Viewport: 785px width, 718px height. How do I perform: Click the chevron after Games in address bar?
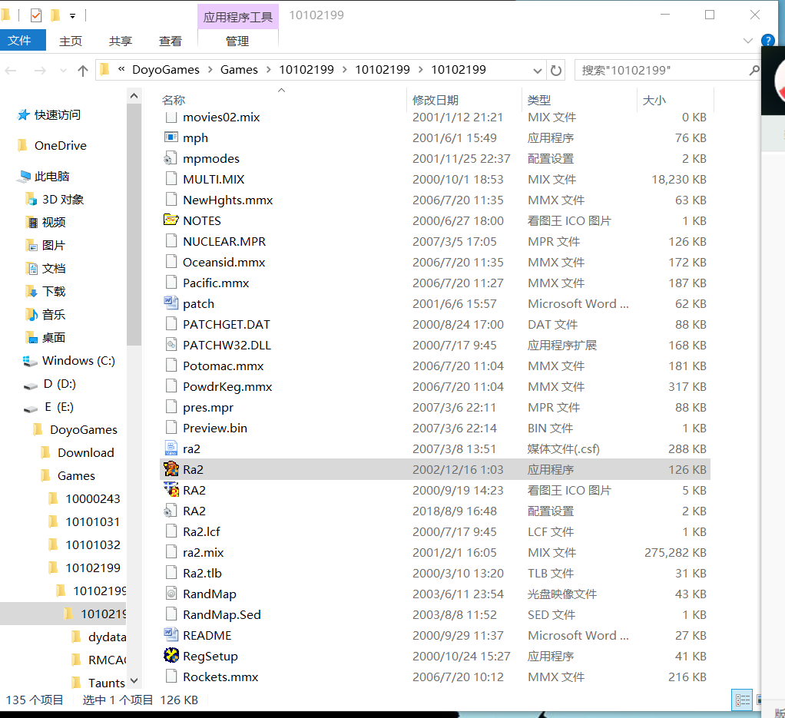(269, 70)
